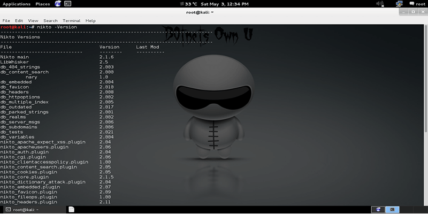Open the 33 °C temperature indicator
Screen dimensions: 428x214
pos(189,4)
